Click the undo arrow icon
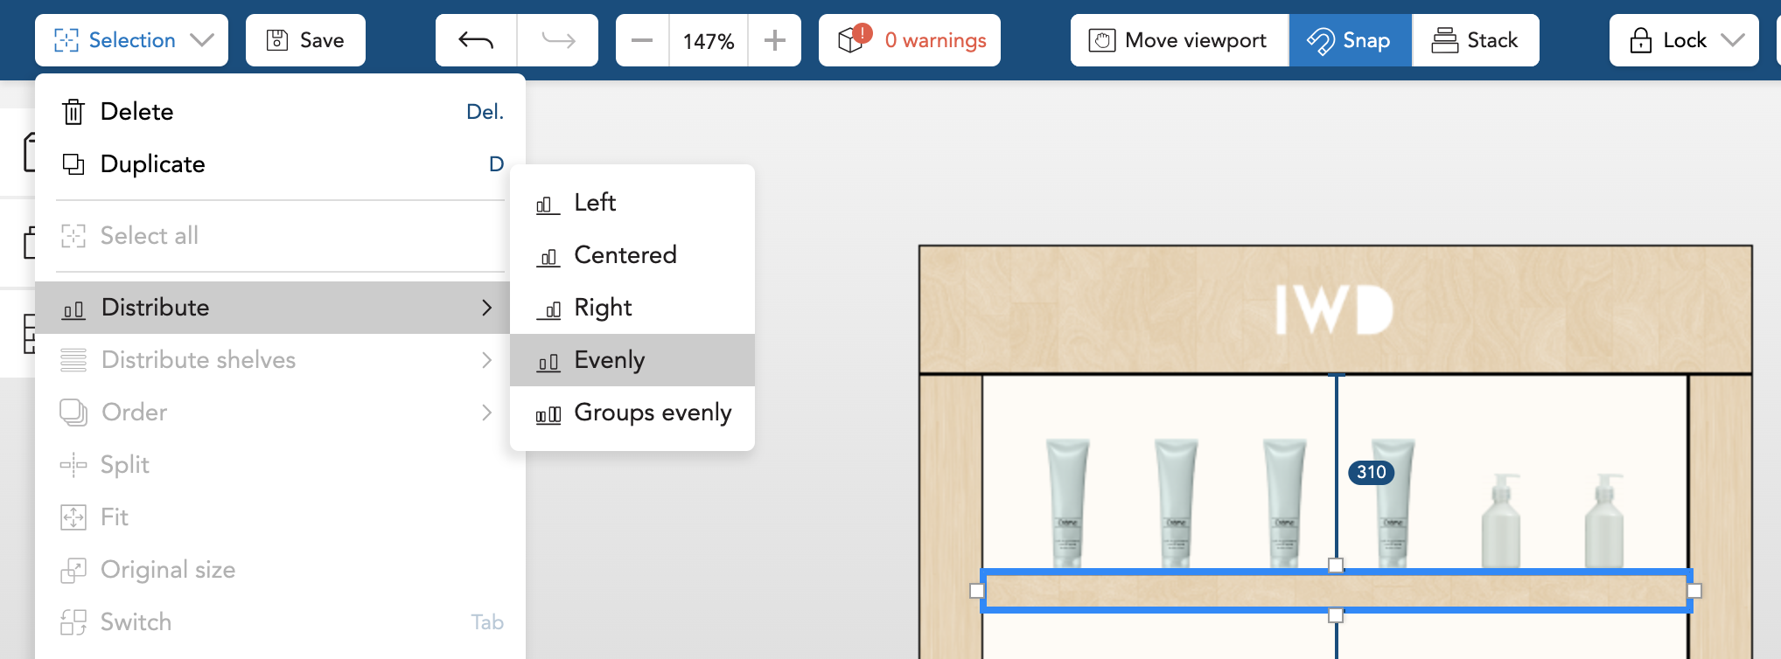Screen dimensions: 1781x659 (x=476, y=40)
